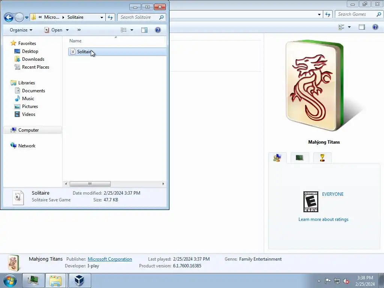Open Help in the Games window

pos(375,27)
